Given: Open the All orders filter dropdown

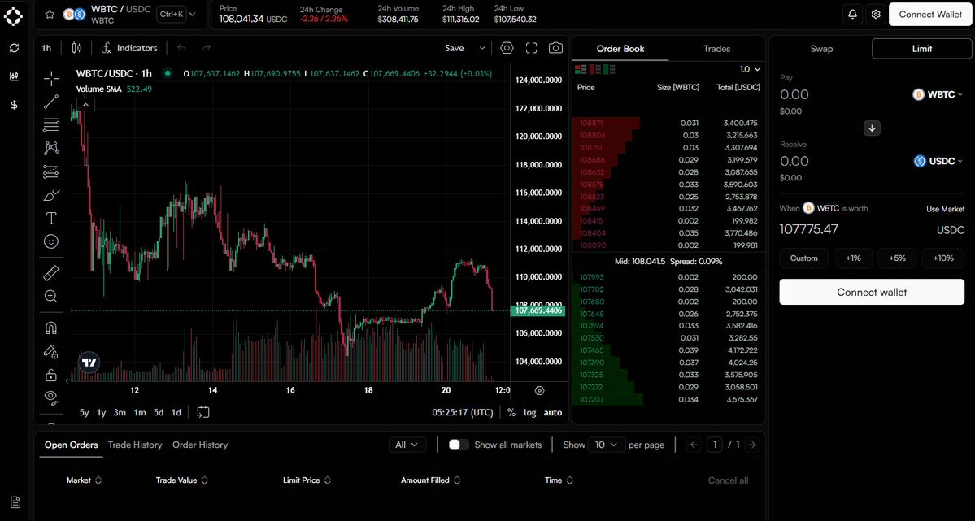Looking at the screenshot, I should coord(407,445).
